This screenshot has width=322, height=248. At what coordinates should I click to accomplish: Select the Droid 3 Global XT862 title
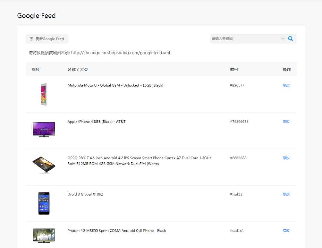click(85, 194)
